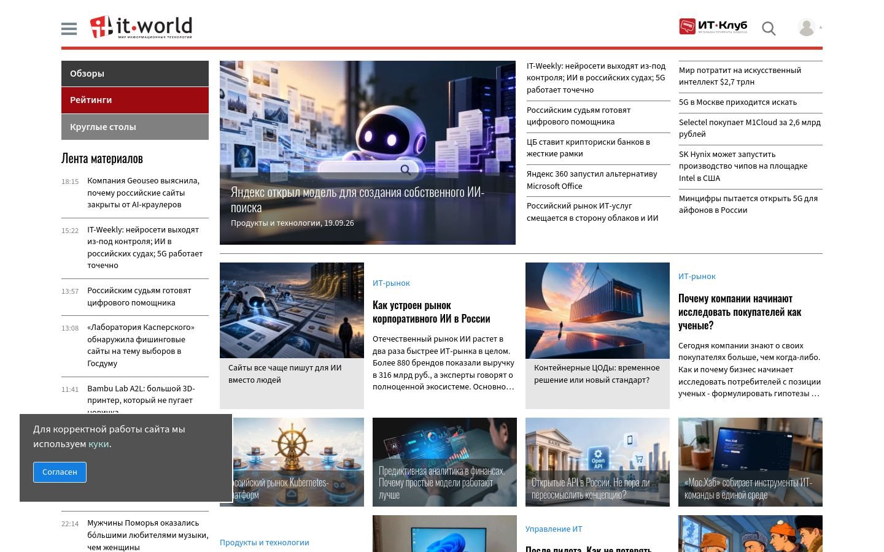Image resolution: width=884 pixels, height=552 pixels.
Task: Open Яндекс 360 альтернативу Microsoft Office headline
Action: tap(592, 180)
